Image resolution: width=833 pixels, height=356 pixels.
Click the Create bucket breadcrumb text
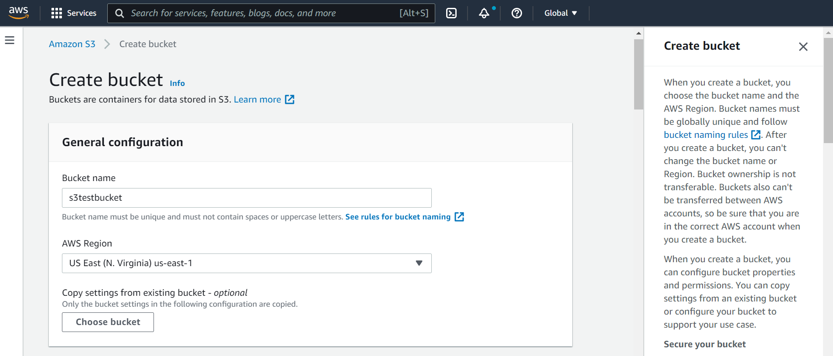pos(148,44)
